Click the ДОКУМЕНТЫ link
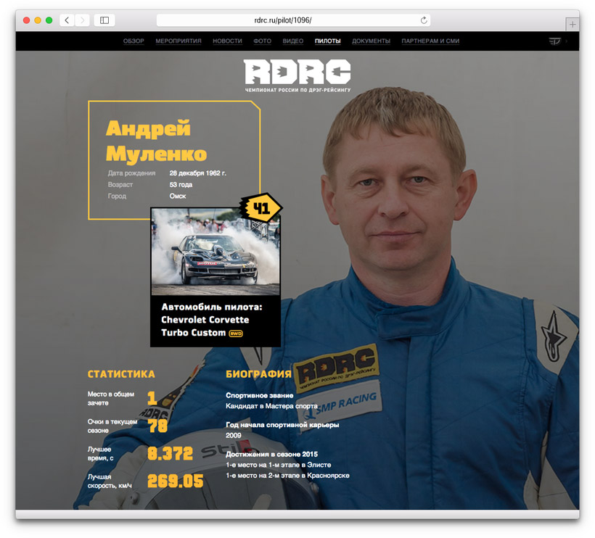The image size is (595, 538). pyautogui.click(x=371, y=41)
